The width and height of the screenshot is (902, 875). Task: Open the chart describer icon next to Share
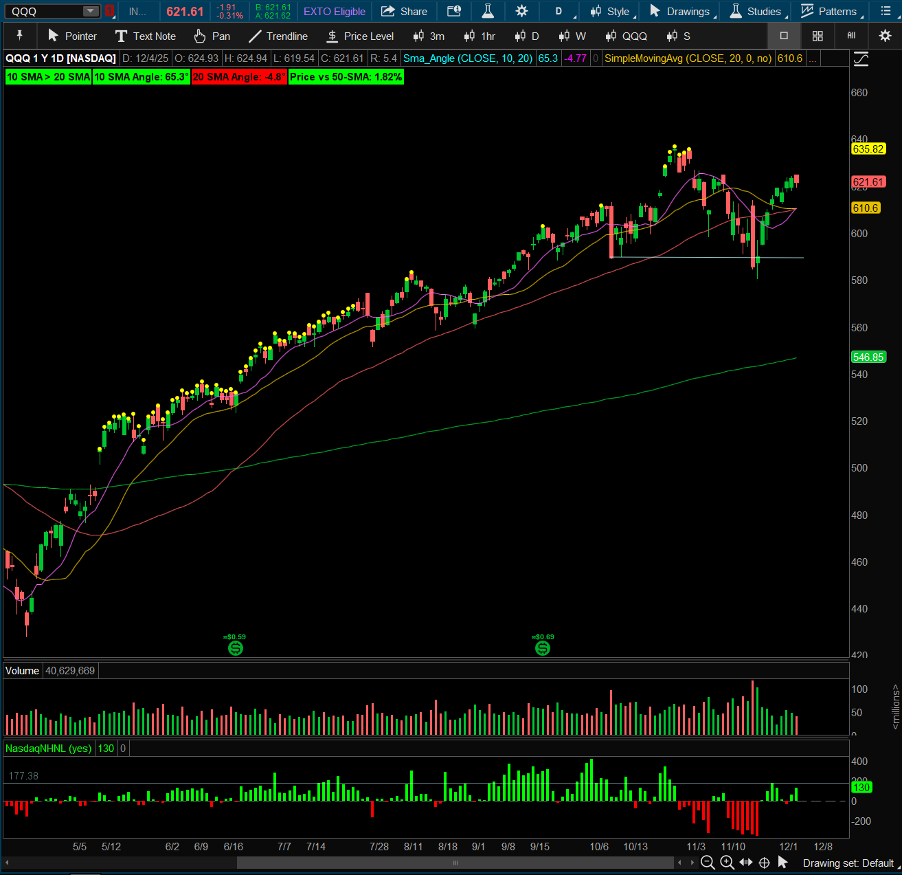pos(454,11)
